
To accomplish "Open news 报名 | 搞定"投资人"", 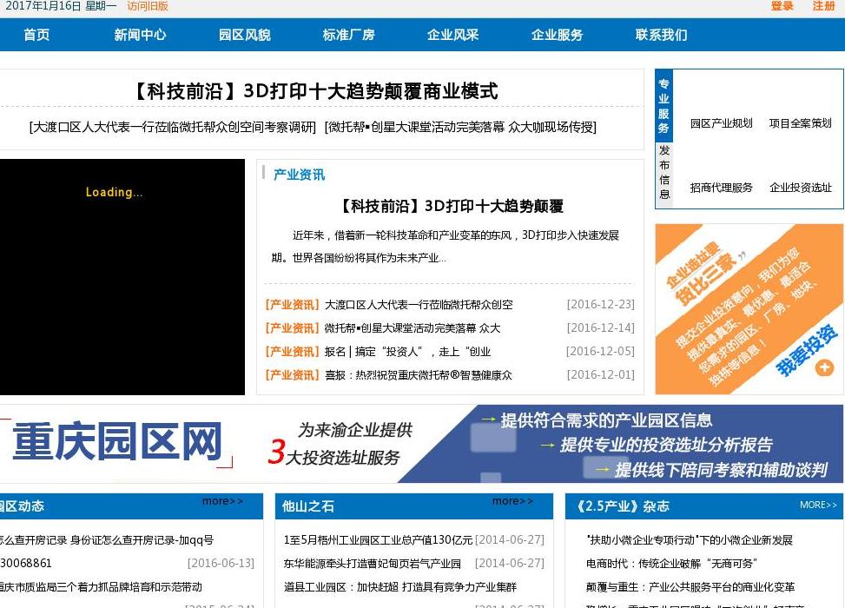I will tap(407, 352).
